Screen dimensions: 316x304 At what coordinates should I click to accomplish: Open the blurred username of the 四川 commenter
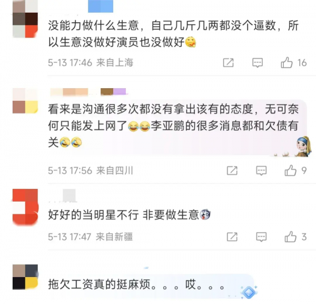[88, 92]
